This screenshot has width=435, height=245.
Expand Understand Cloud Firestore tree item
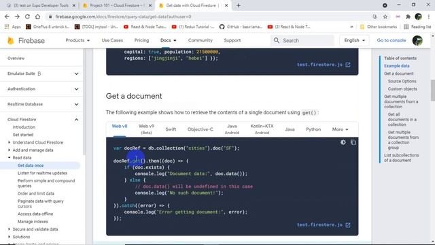coord(9,142)
